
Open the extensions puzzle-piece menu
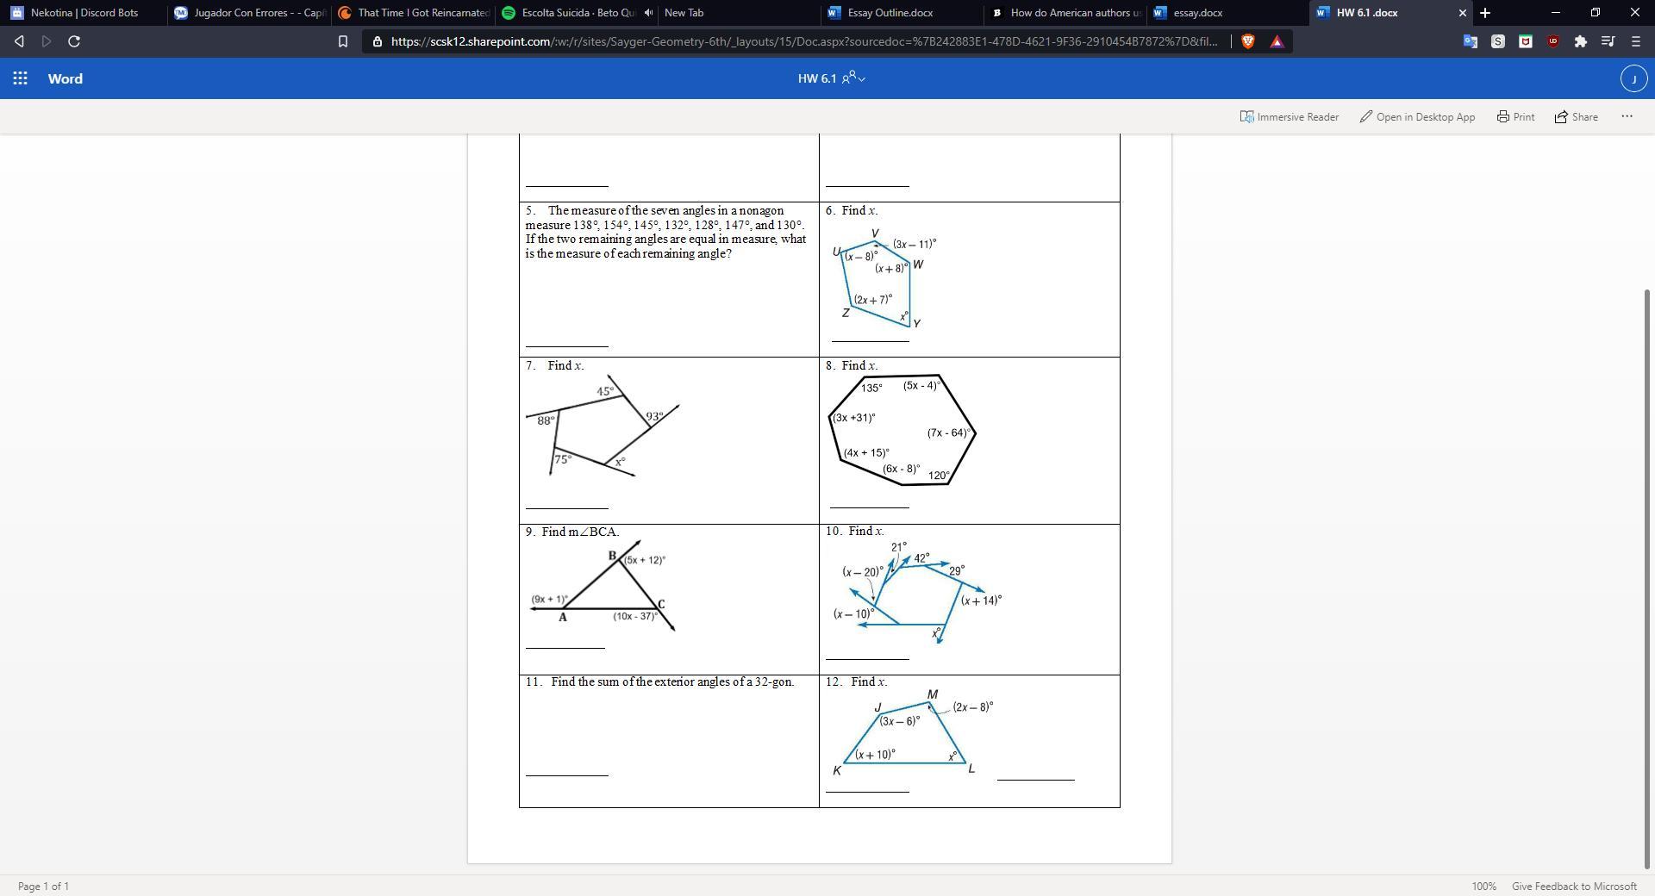click(1581, 41)
